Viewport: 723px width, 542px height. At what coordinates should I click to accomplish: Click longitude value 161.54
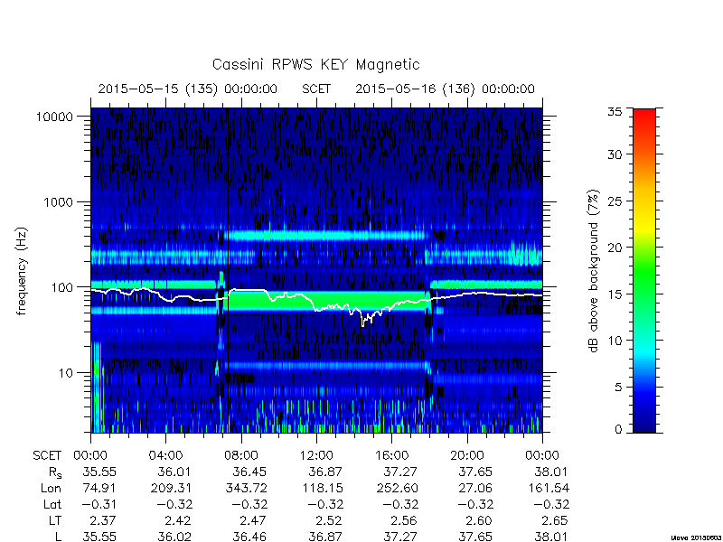click(x=548, y=488)
